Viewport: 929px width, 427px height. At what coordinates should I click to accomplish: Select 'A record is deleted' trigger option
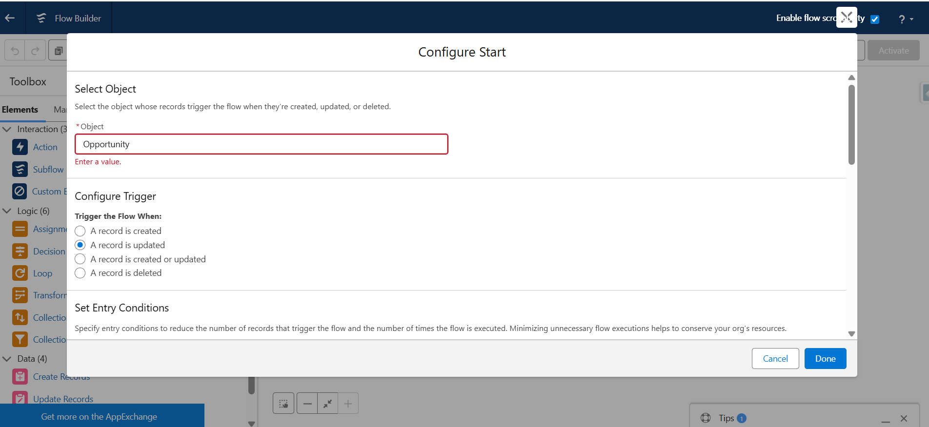coord(81,273)
